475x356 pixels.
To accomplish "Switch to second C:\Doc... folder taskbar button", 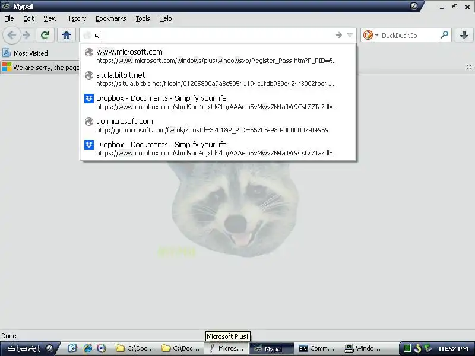I will [181, 348].
